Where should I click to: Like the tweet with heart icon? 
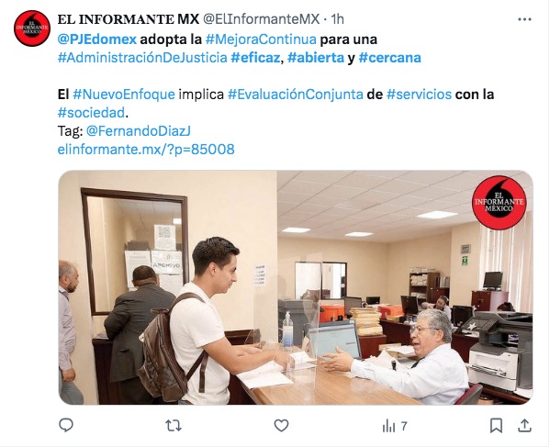(x=281, y=426)
